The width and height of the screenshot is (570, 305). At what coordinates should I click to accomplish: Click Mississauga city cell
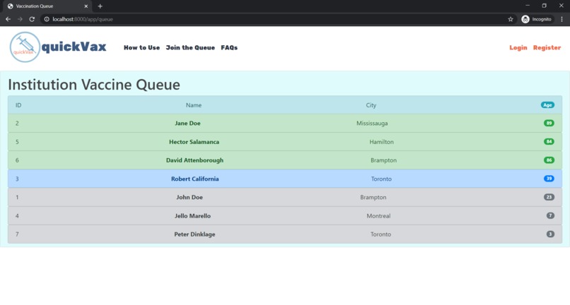click(x=372, y=123)
